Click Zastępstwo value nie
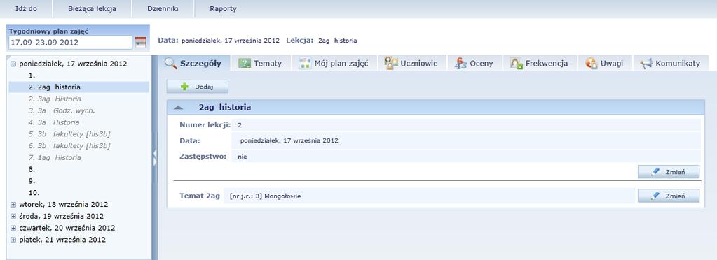Image resolution: width=717 pixels, height=260 pixels. (x=242, y=157)
